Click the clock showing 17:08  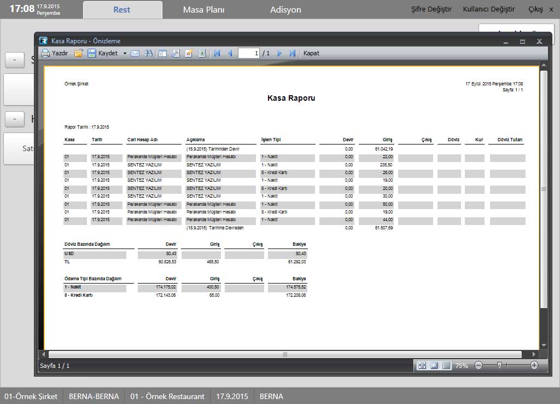point(22,9)
